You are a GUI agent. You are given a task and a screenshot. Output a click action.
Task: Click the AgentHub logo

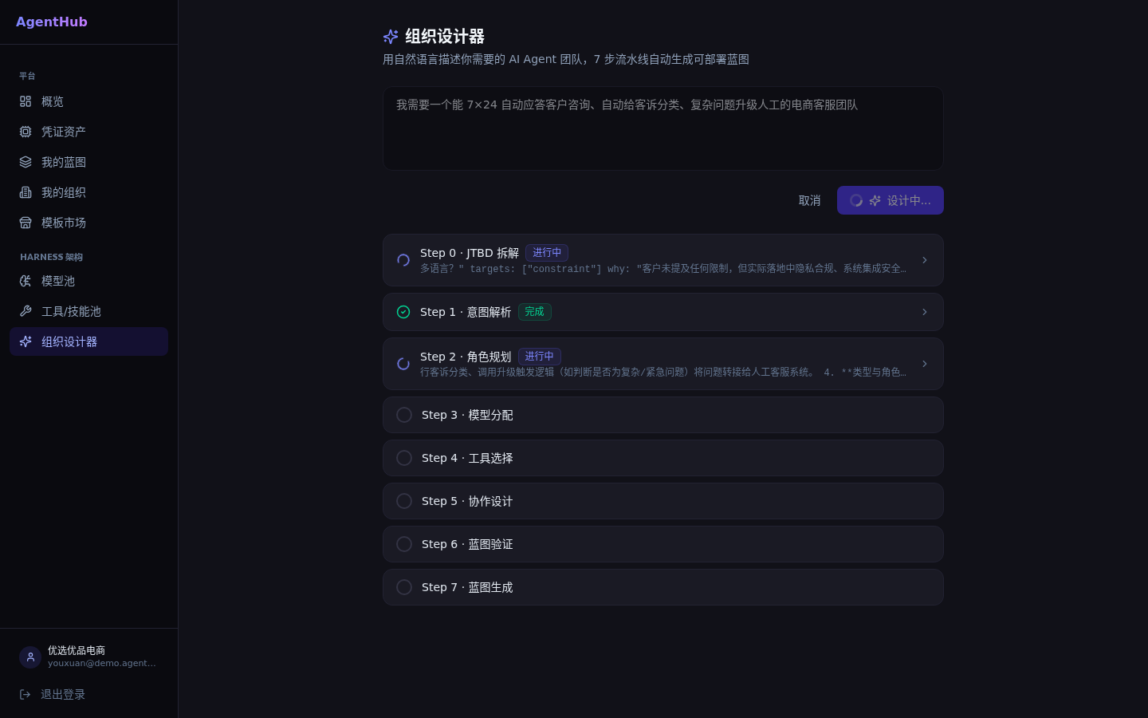point(52,22)
